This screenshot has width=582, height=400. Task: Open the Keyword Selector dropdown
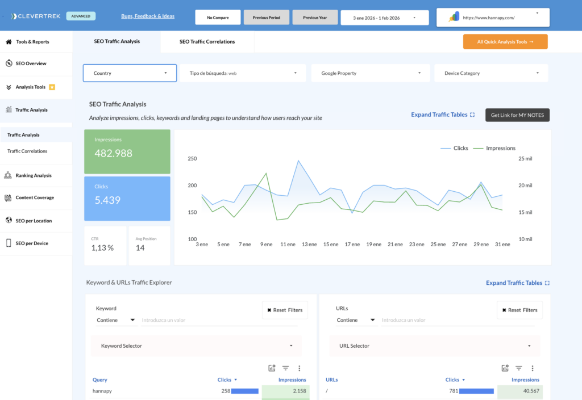196,346
